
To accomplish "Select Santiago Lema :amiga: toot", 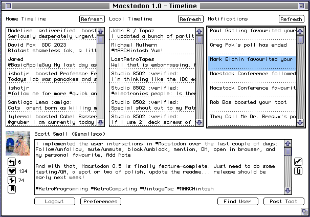I will click(52, 105).
